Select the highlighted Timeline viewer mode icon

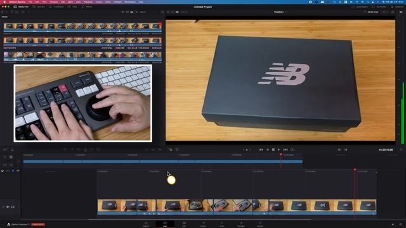[177, 12]
